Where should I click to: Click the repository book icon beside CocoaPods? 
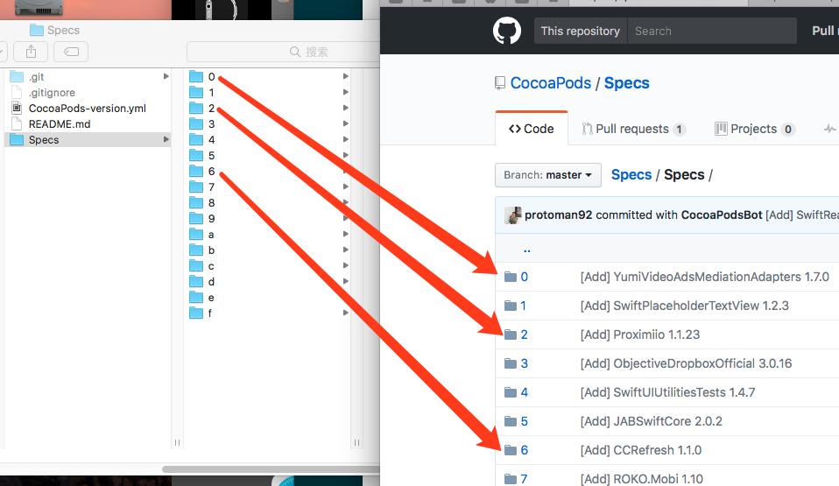pyautogui.click(x=501, y=83)
